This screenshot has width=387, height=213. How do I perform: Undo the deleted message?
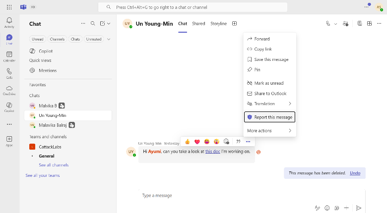pos(355,173)
